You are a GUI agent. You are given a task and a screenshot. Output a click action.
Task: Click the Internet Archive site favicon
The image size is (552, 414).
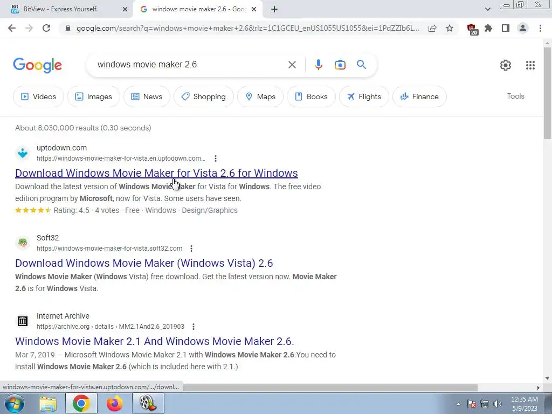[23, 321]
